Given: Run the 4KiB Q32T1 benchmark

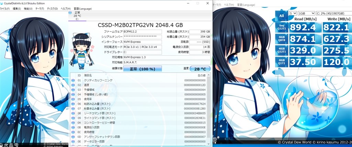Looking at the screenshot, I should click(282, 50).
